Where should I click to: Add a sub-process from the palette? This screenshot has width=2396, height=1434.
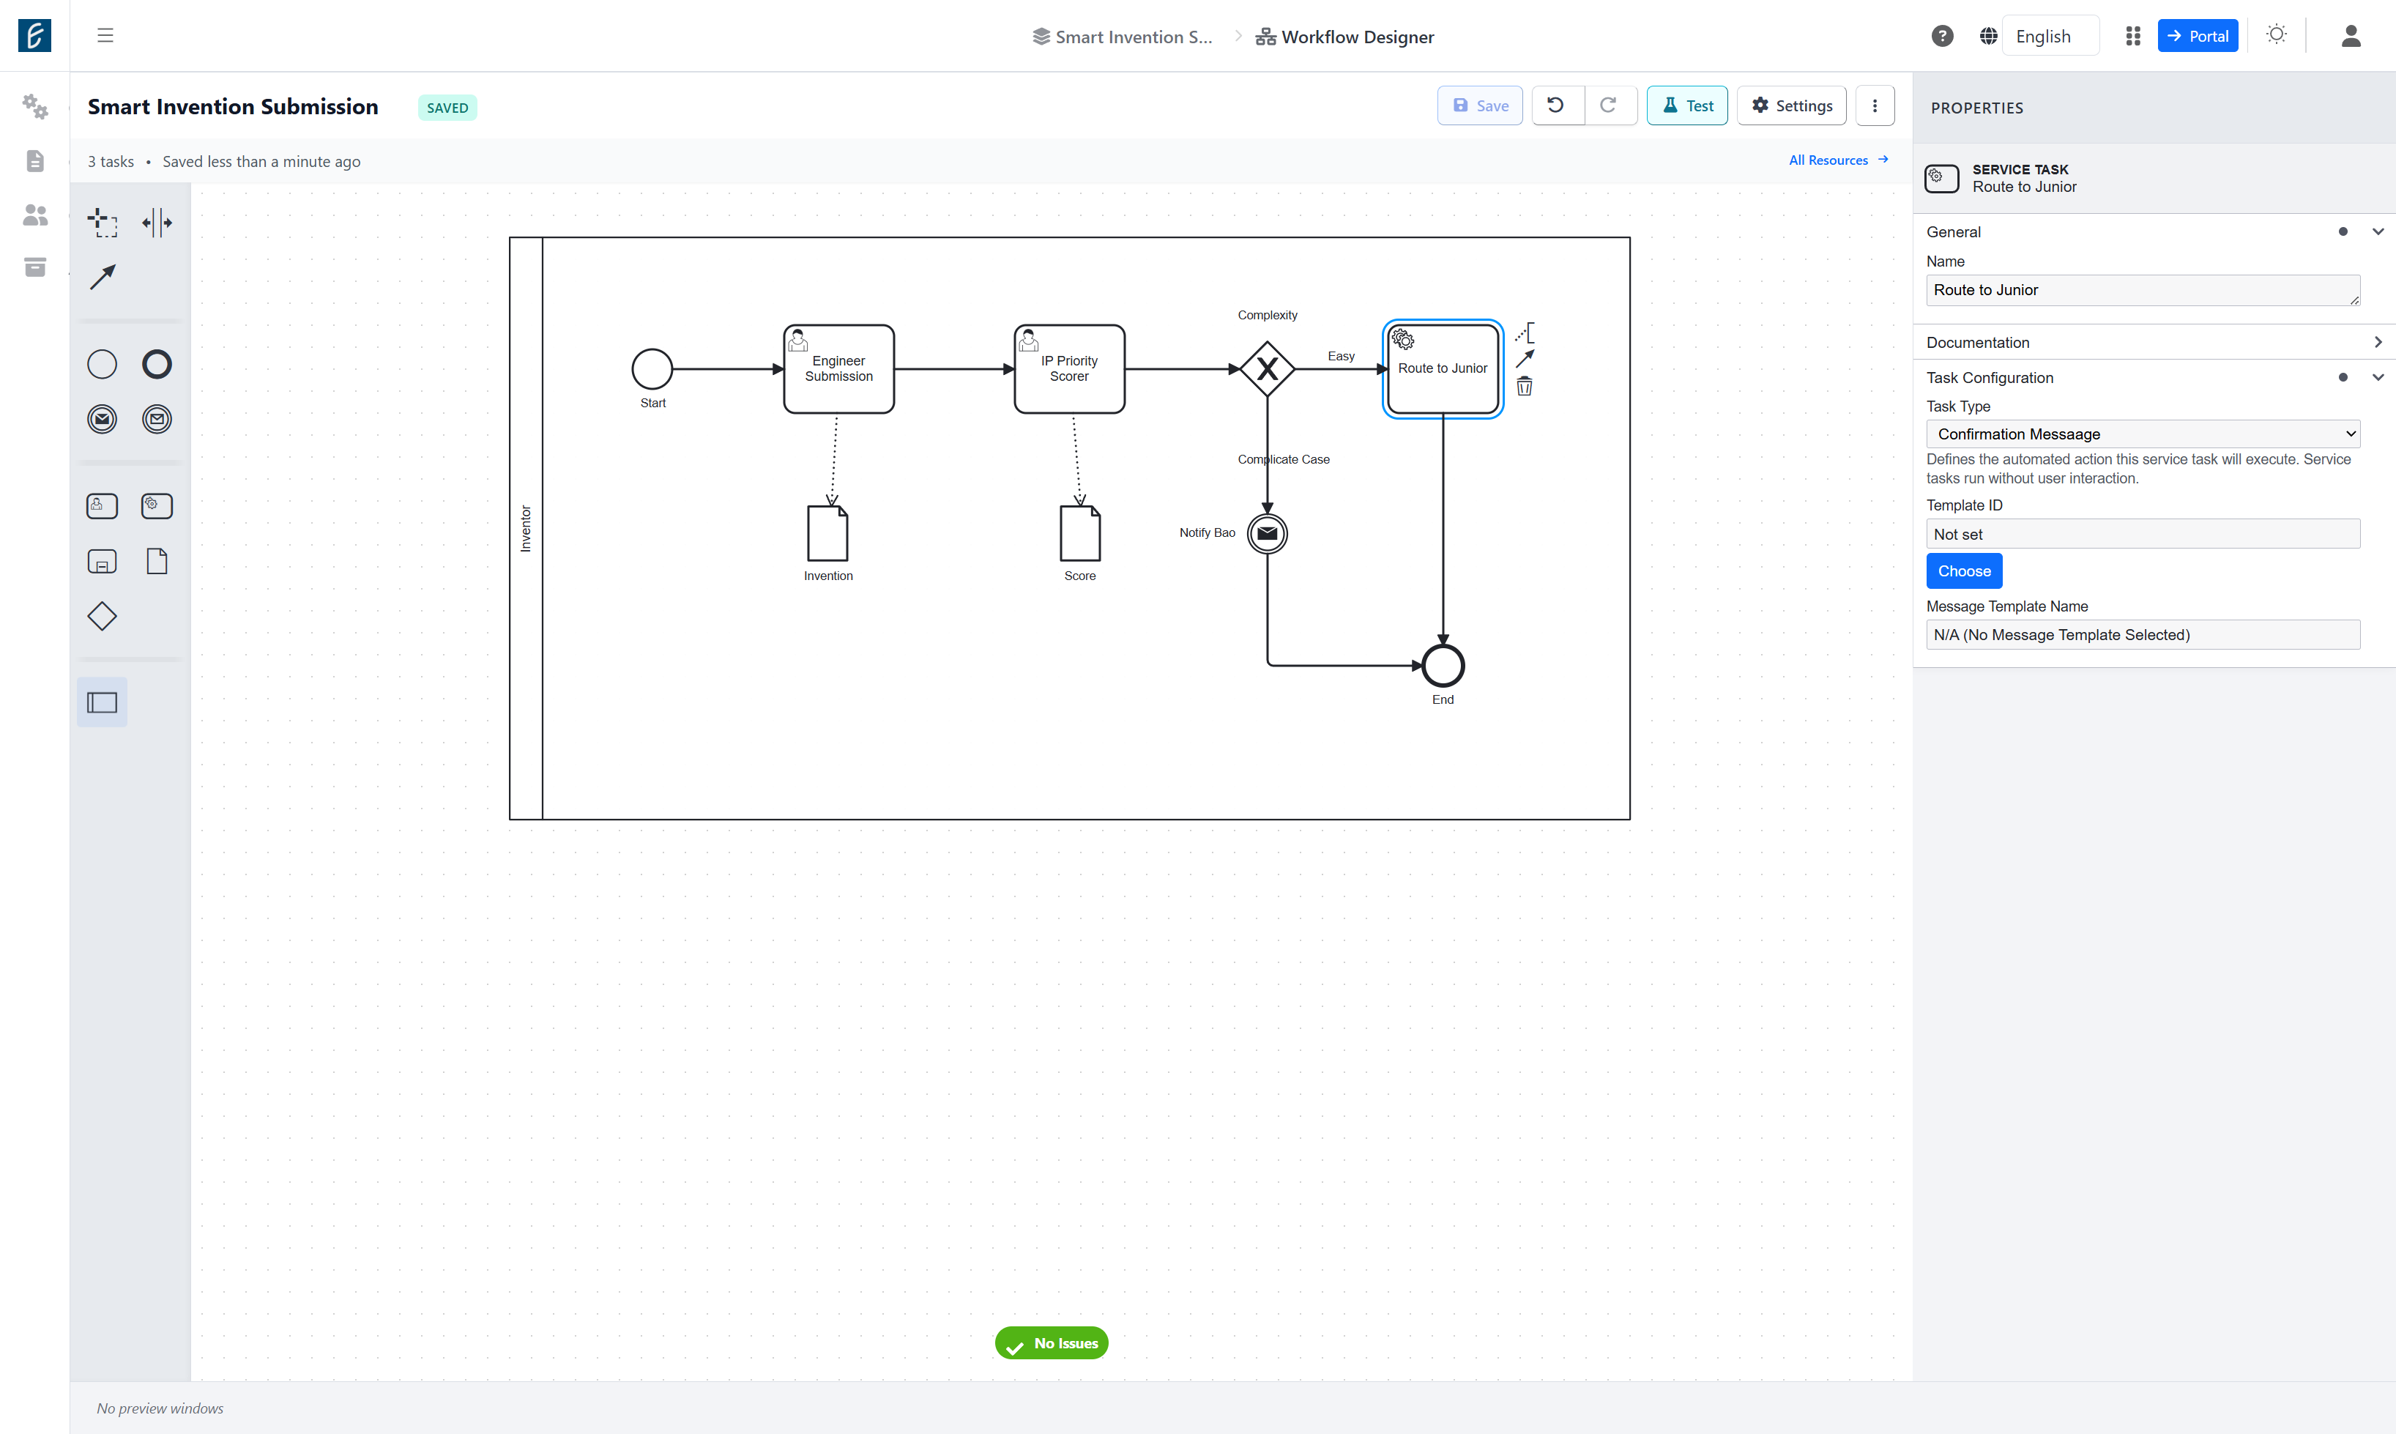click(103, 562)
